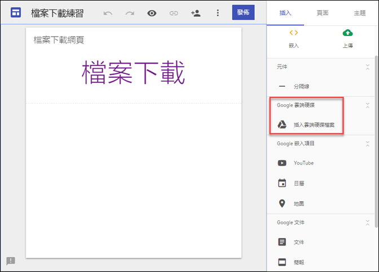The image size is (379, 272).
Task: Undo the last action
Action: 108,13
